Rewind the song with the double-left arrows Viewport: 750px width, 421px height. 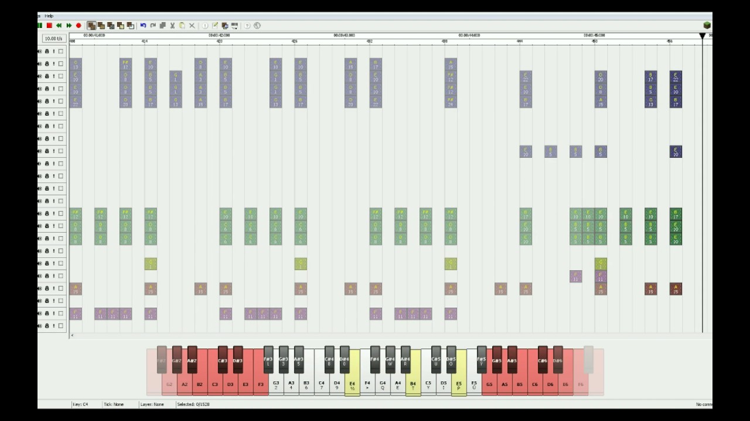(59, 26)
